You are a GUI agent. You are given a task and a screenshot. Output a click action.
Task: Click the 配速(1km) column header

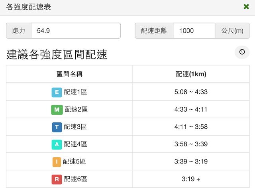click(x=191, y=74)
